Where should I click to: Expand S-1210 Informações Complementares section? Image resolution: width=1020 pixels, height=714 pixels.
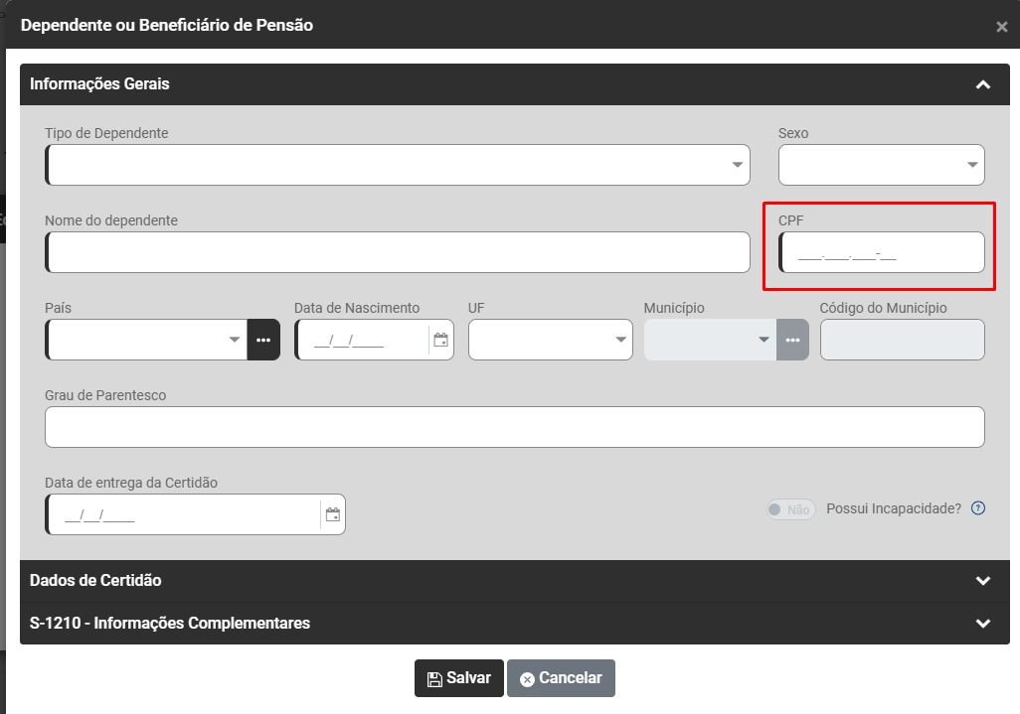click(x=983, y=624)
